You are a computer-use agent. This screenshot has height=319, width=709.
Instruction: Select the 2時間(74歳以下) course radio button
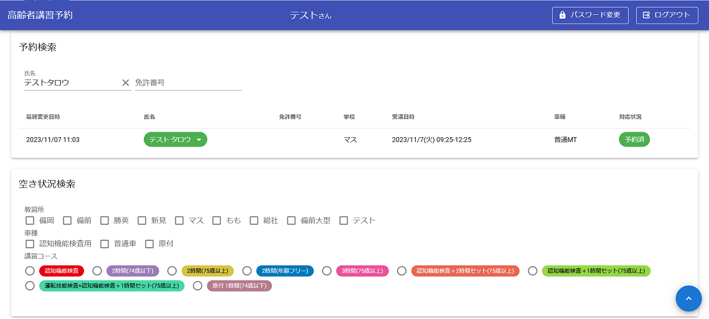[x=97, y=271]
